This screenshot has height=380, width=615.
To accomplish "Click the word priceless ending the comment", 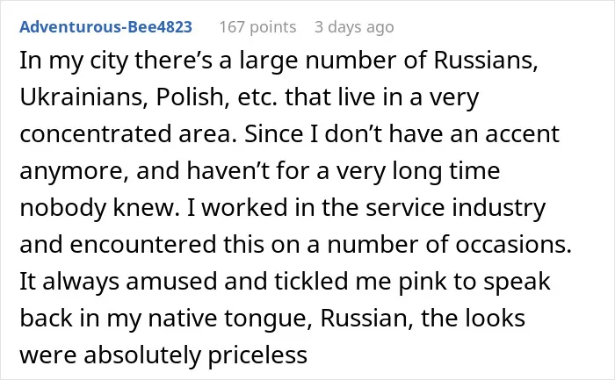I will (x=257, y=355).
